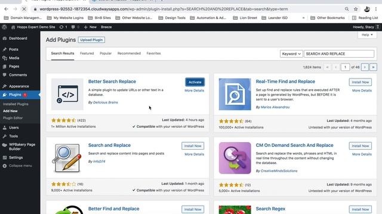Install Real-Time Find and Replace plugin

(x=361, y=82)
